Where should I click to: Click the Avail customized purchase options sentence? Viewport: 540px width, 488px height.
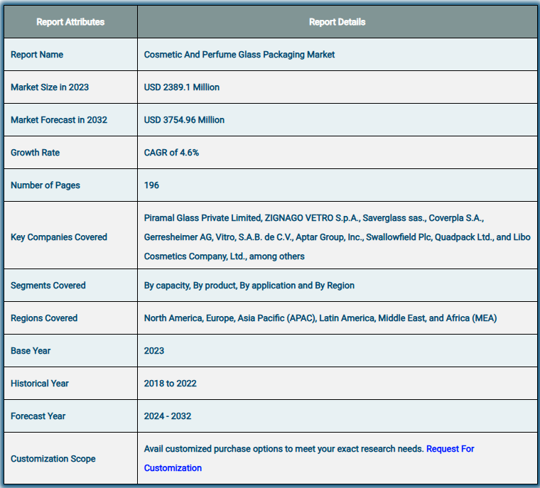283,449
